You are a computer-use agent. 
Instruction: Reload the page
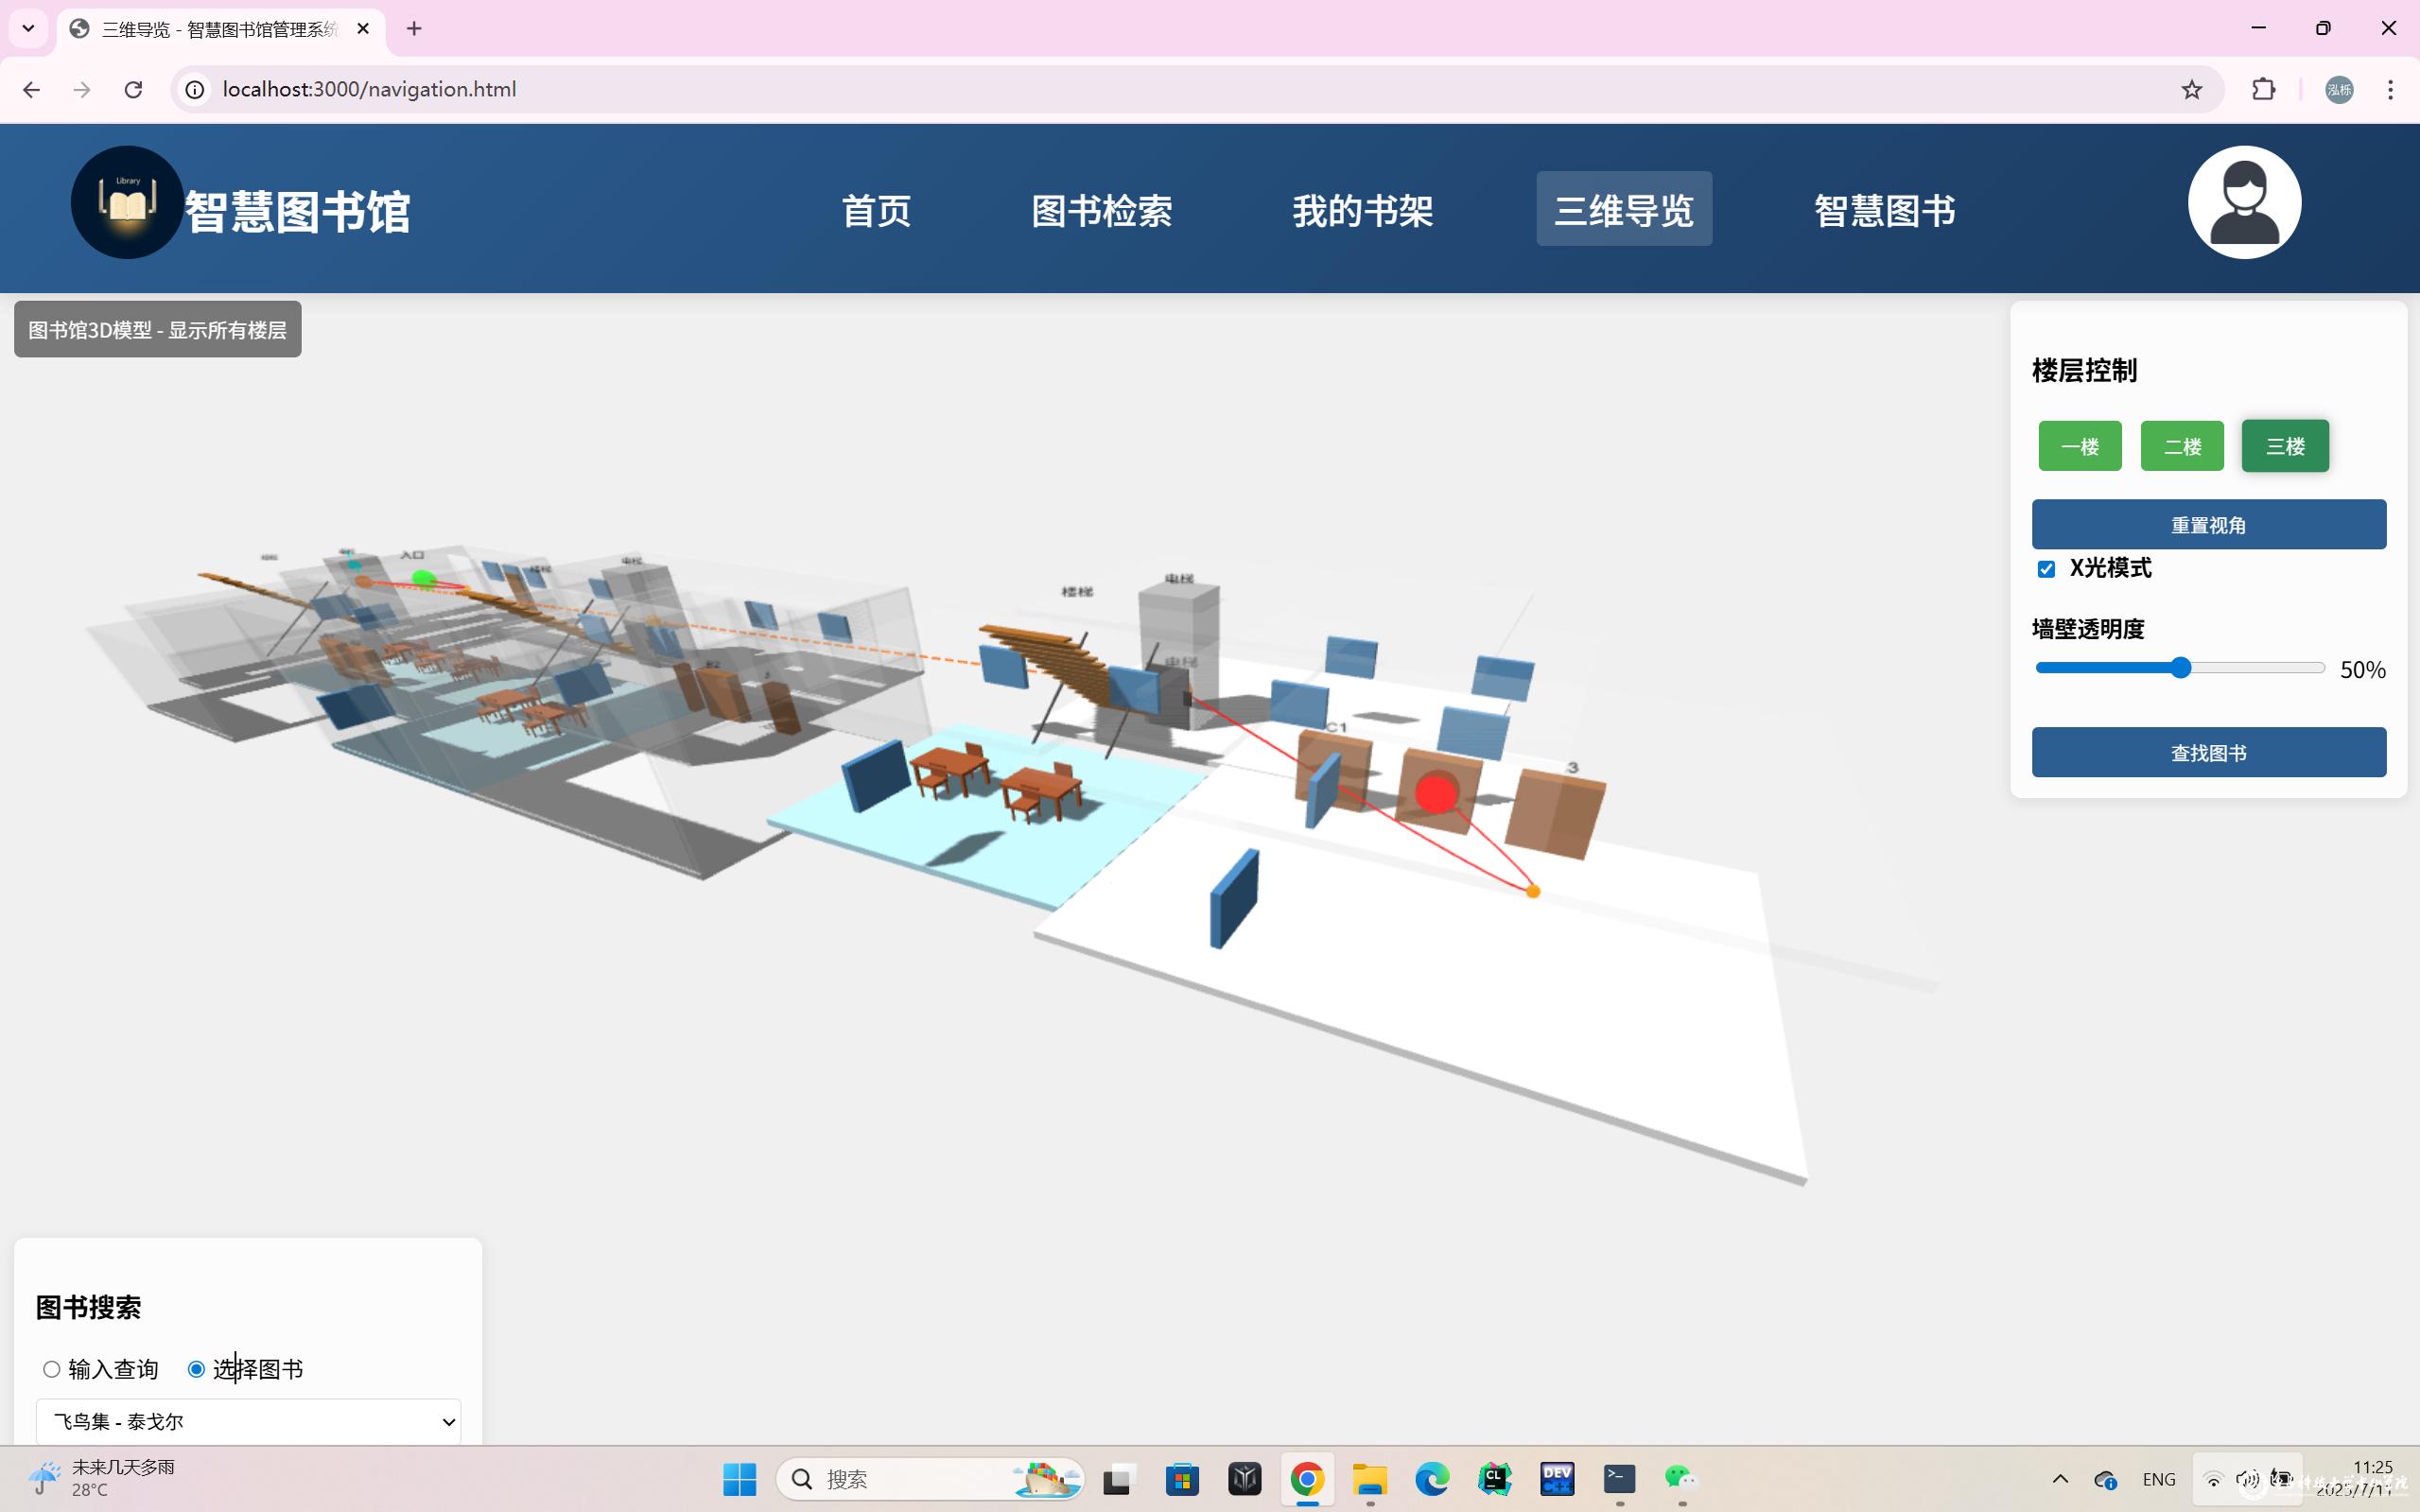(133, 90)
